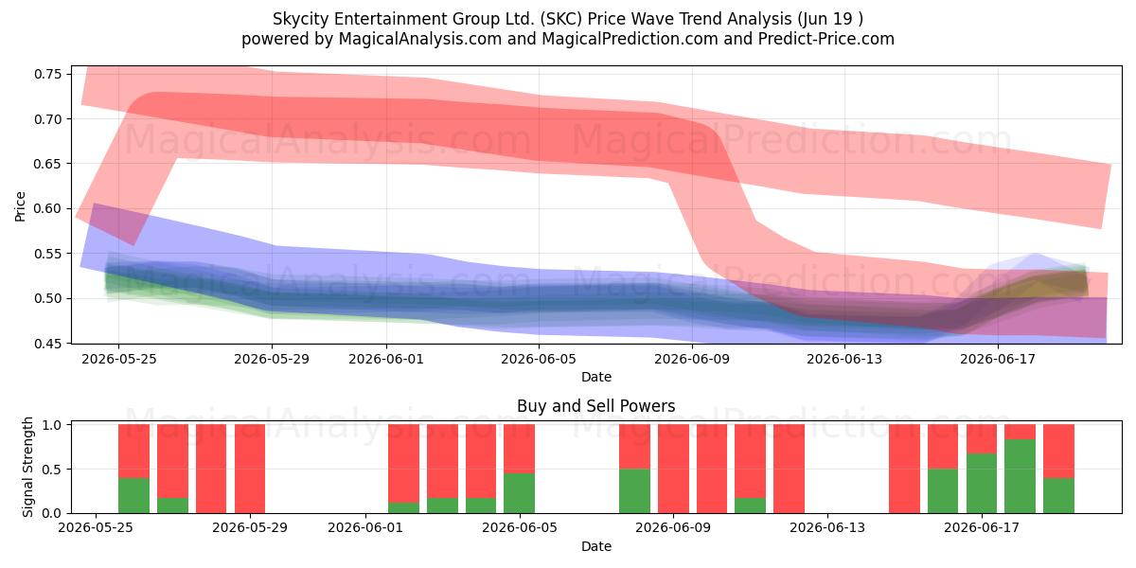Screen dimensions: 1136x568
Task: Click the 0.70 price tick label
Action: 46,119
